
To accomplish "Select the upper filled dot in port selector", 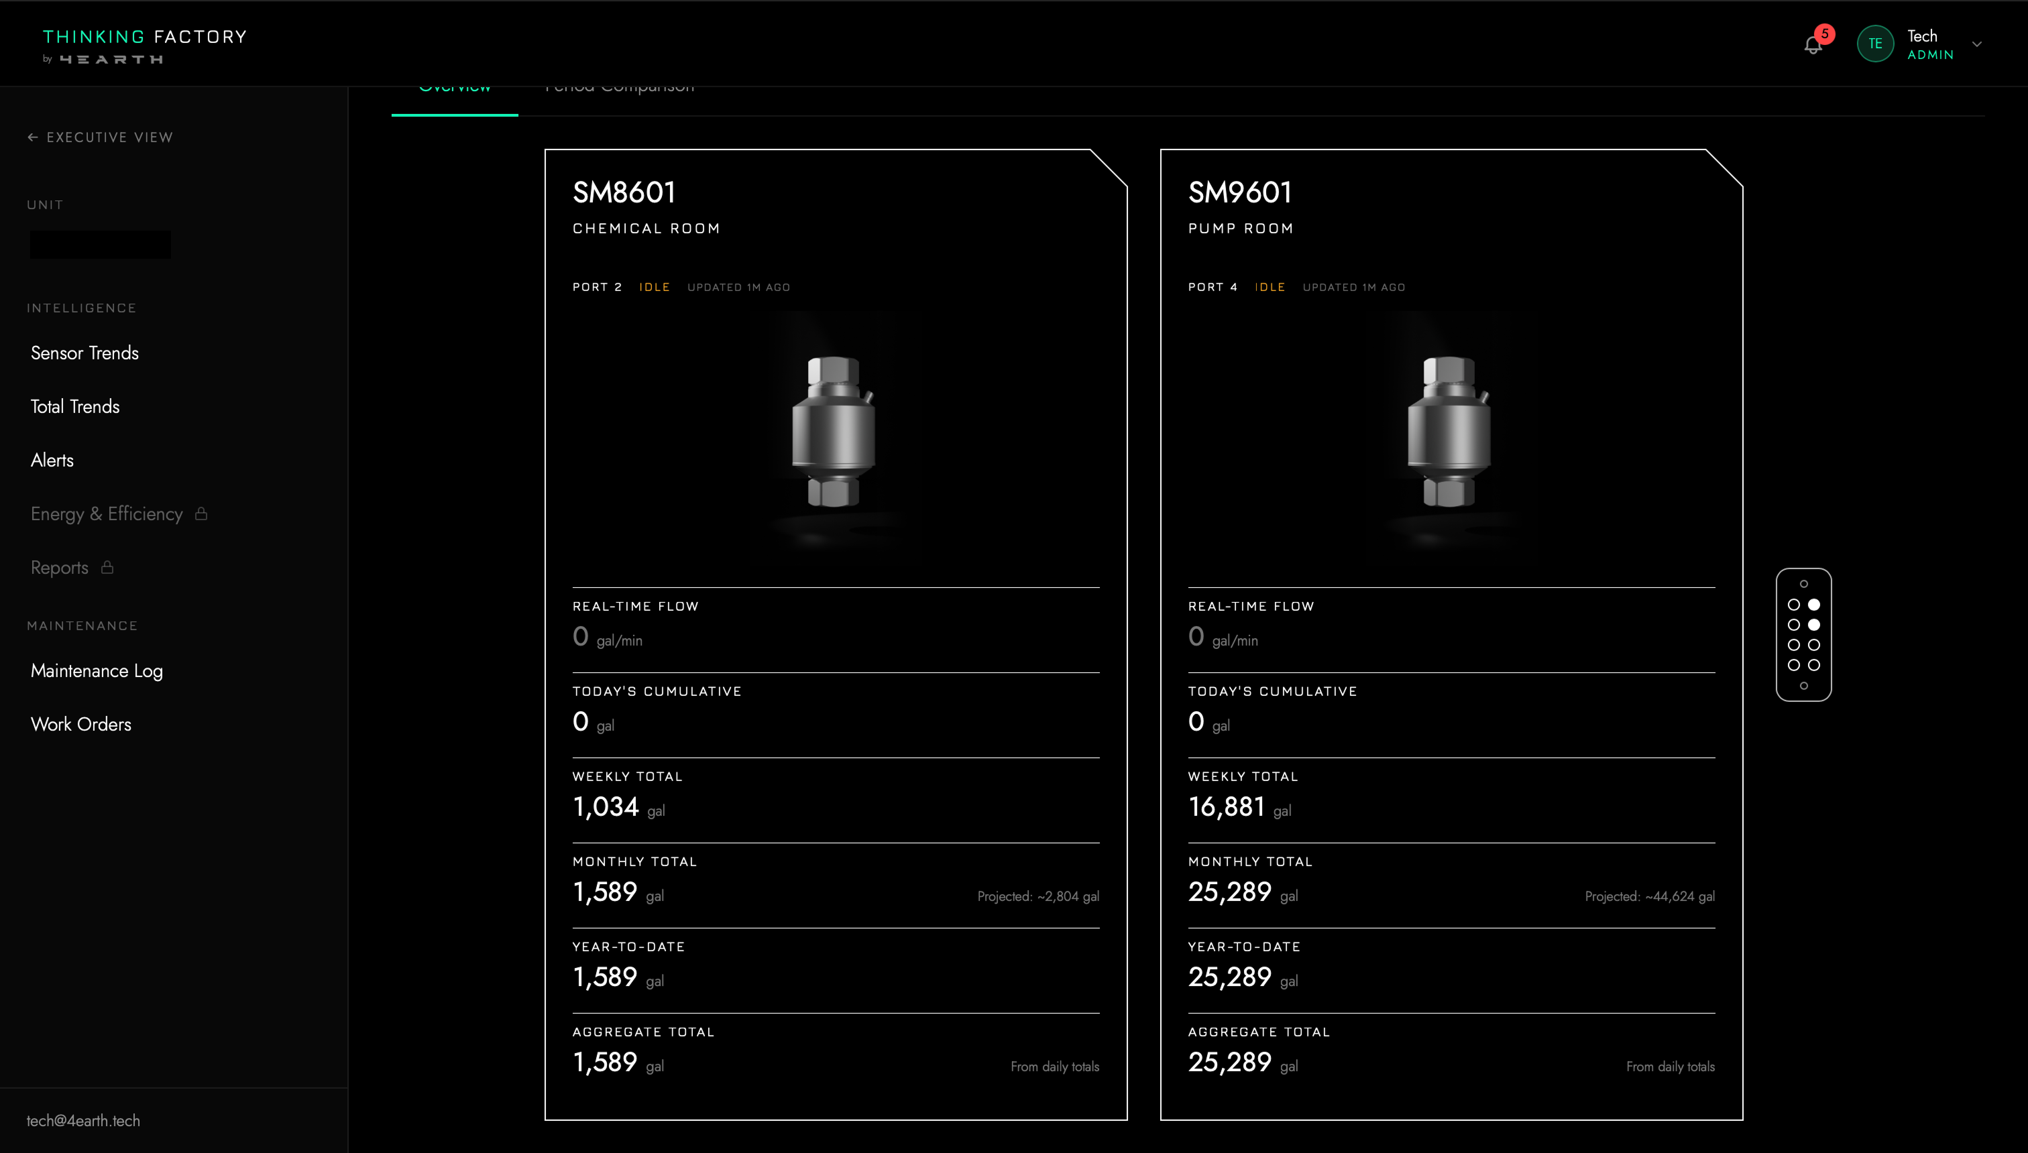I will [x=1814, y=604].
